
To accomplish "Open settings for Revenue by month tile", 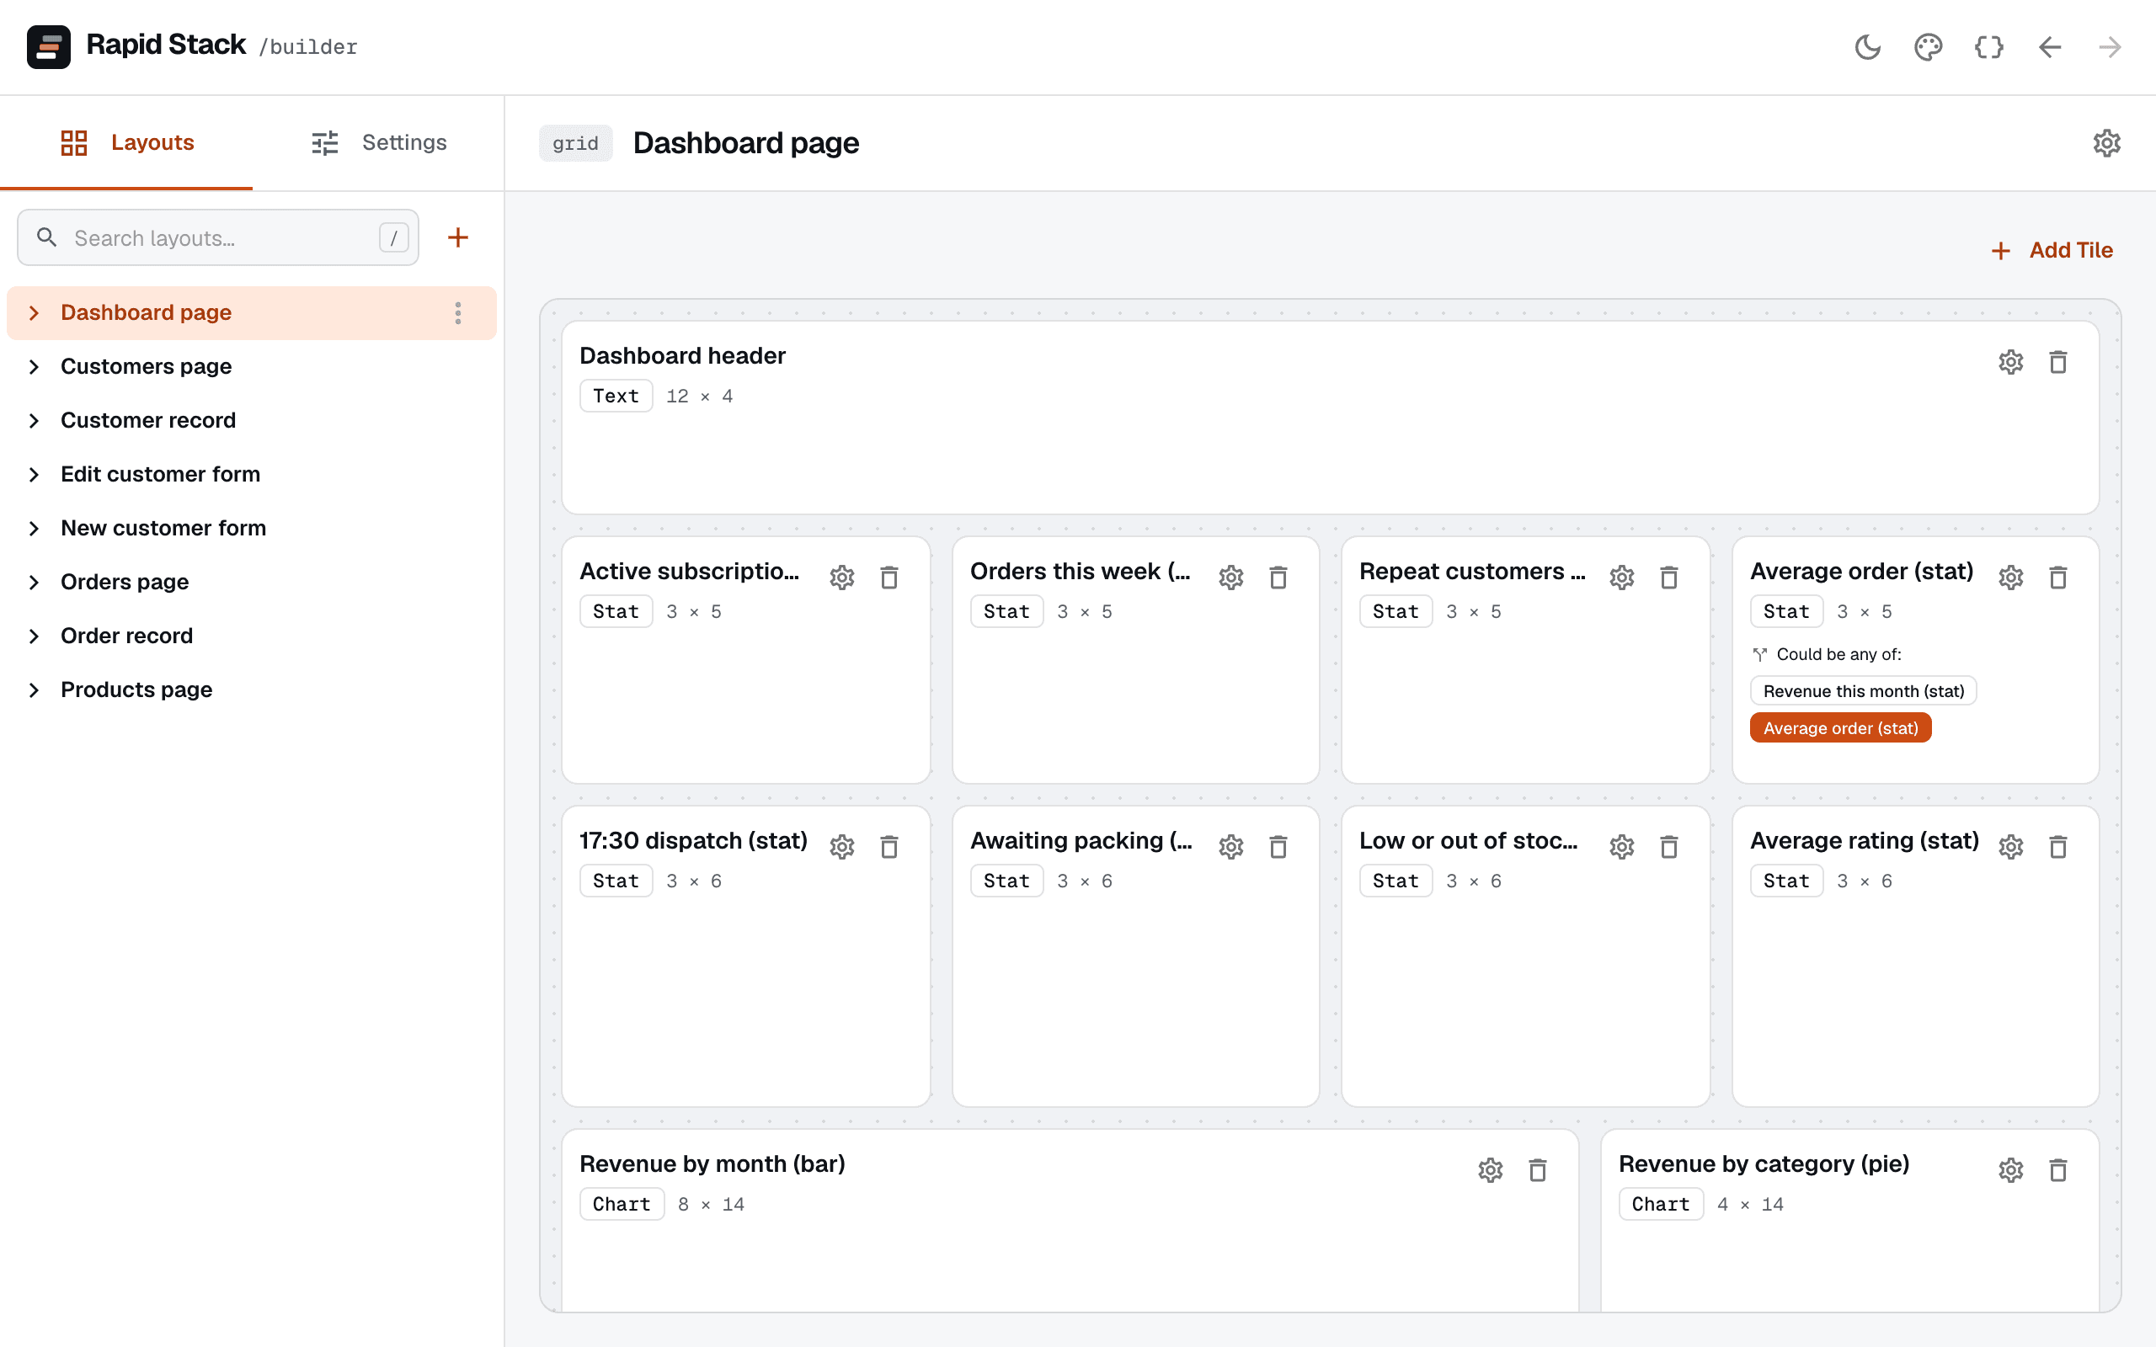I will point(1491,1170).
